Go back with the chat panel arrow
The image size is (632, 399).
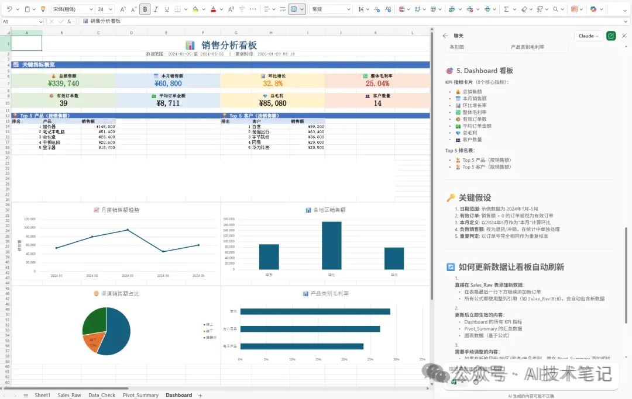coord(445,36)
